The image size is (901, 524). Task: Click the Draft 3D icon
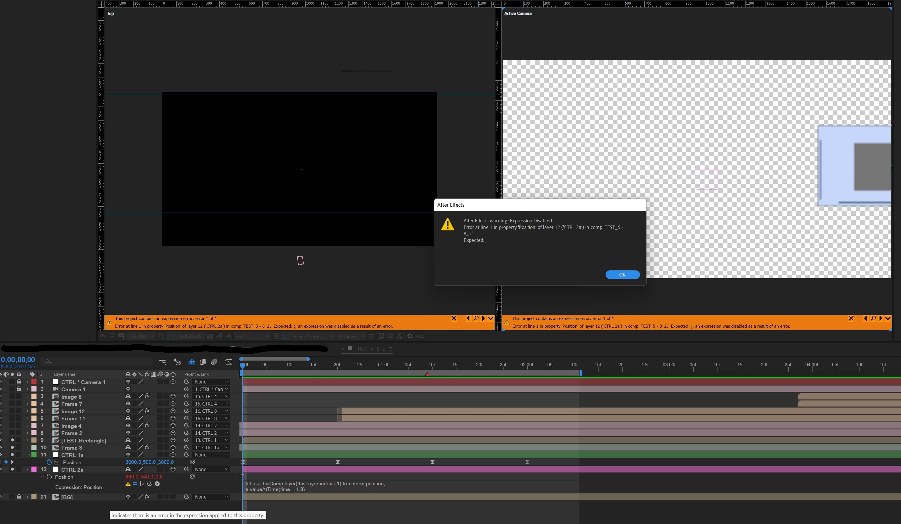point(177,362)
